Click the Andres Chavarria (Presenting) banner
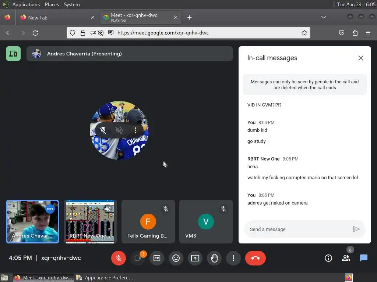The height and width of the screenshot is (282, 377). tap(130, 54)
